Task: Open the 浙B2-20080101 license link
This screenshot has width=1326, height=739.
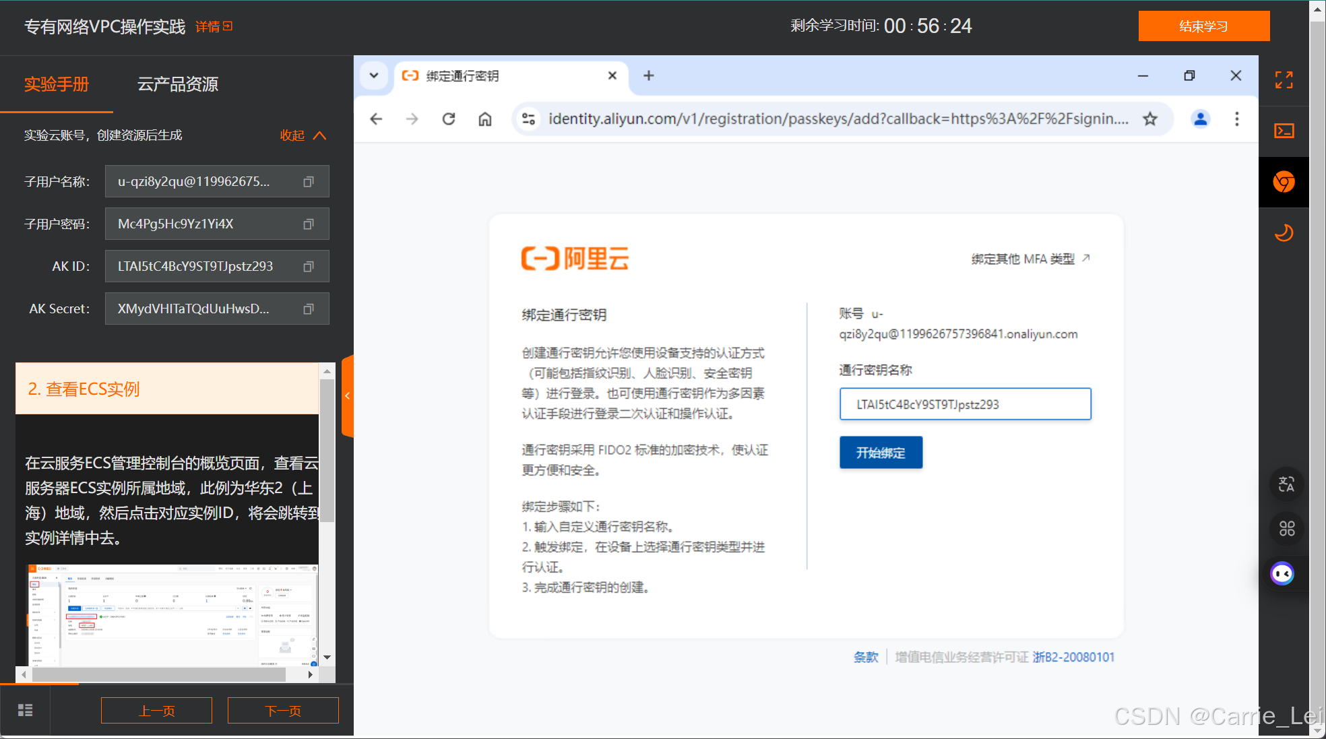Action: [1073, 657]
